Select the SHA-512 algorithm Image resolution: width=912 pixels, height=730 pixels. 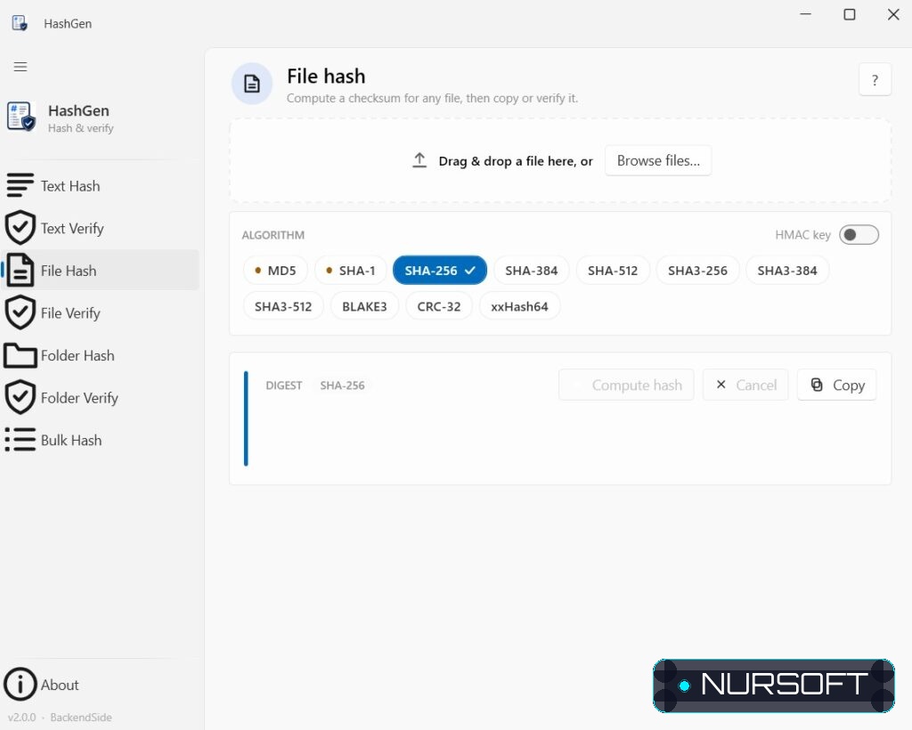click(x=613, y=271)
